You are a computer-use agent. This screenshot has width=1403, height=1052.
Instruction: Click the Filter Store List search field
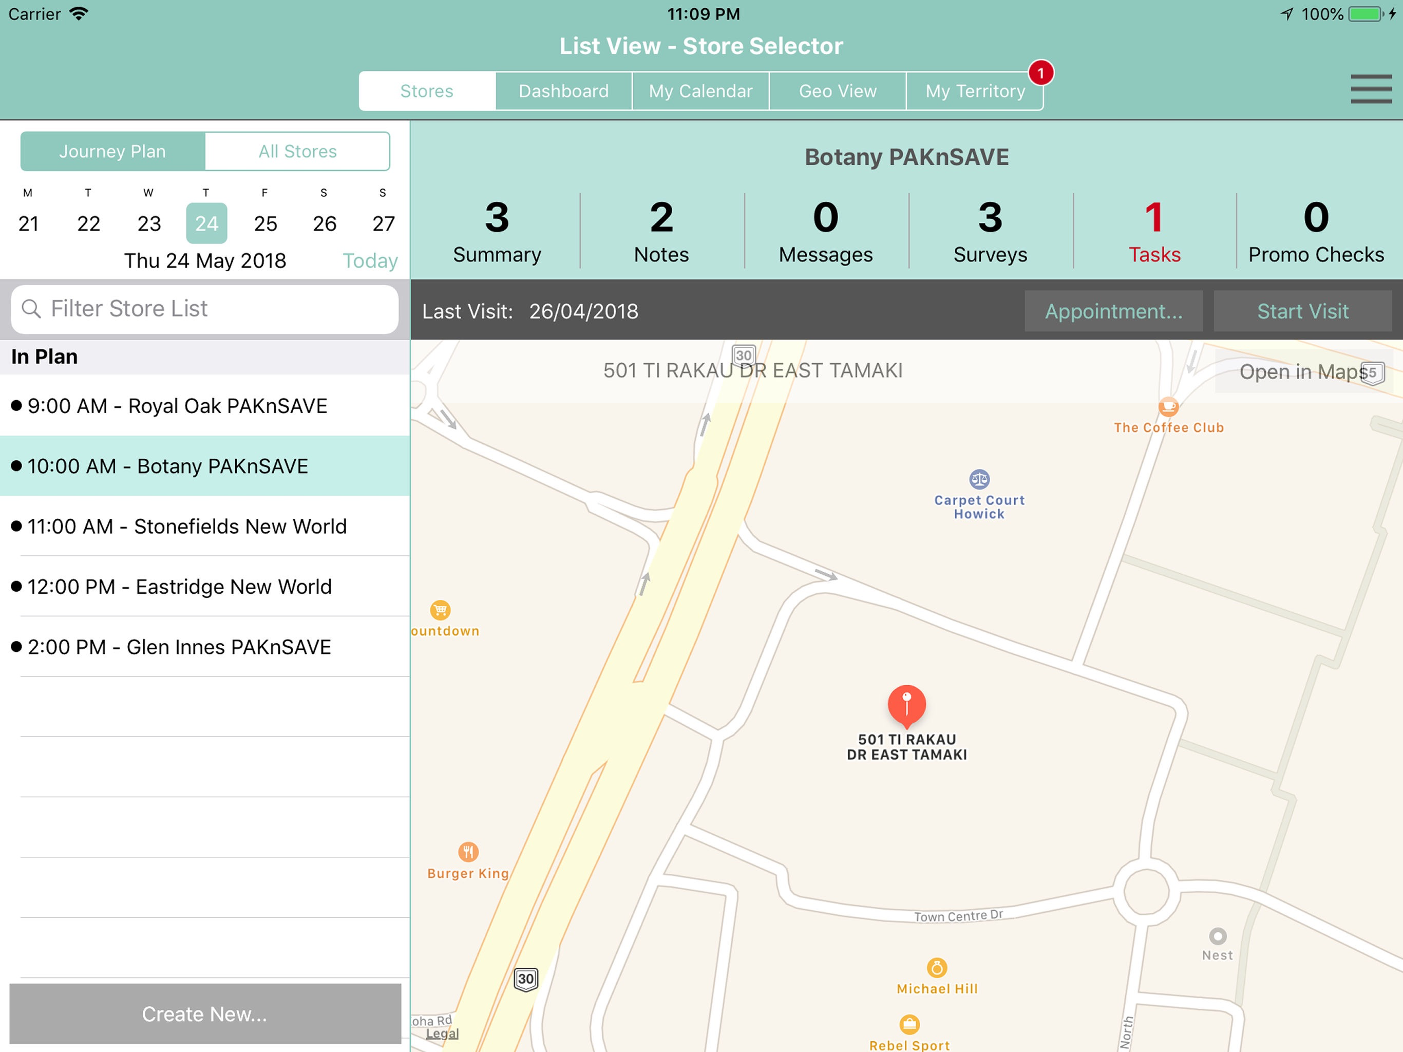[205, 309]
